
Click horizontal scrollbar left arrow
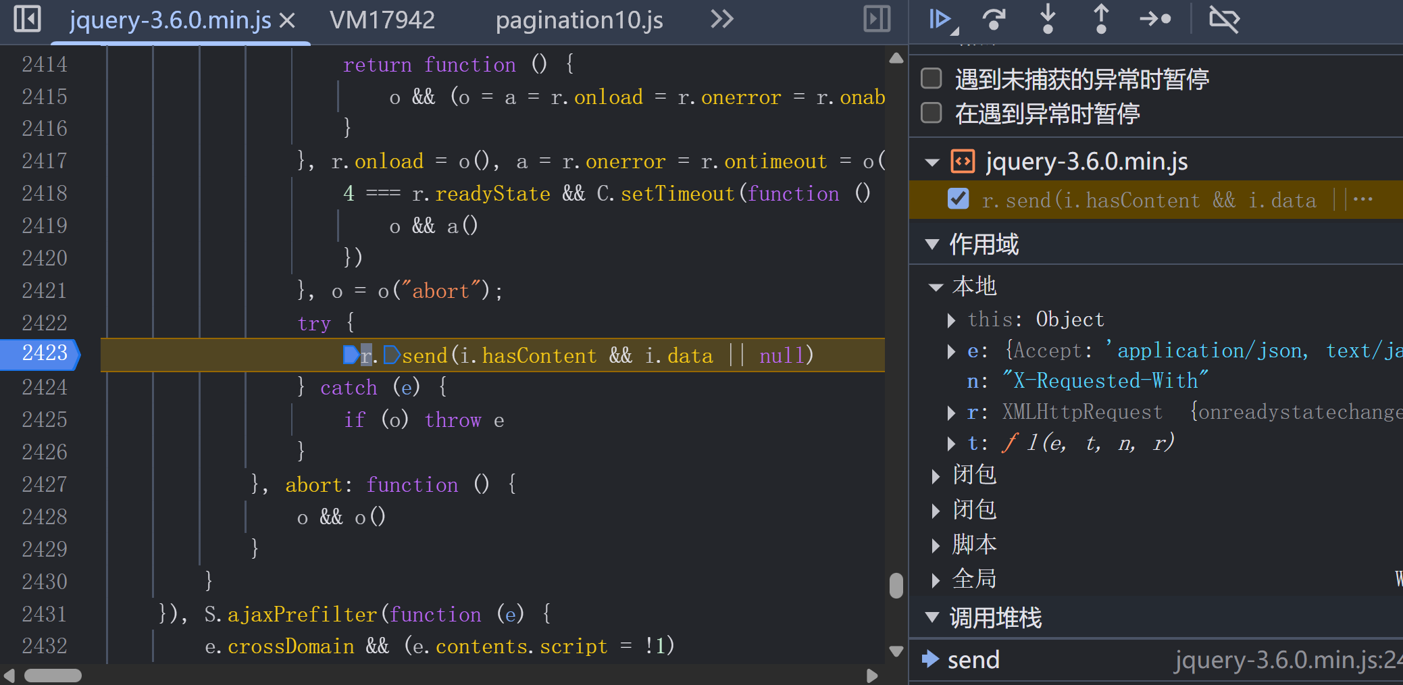click(x=9, y=676)
